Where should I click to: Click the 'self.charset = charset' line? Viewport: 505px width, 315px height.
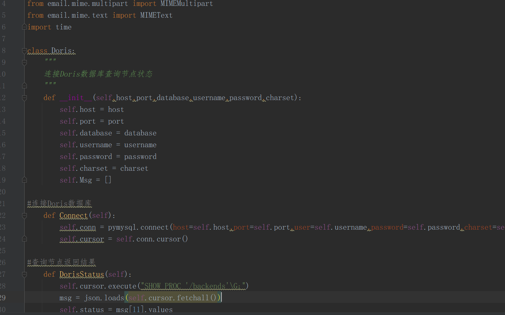click(104, 168)
